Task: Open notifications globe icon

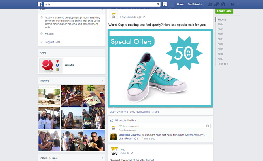Action: 223,4
